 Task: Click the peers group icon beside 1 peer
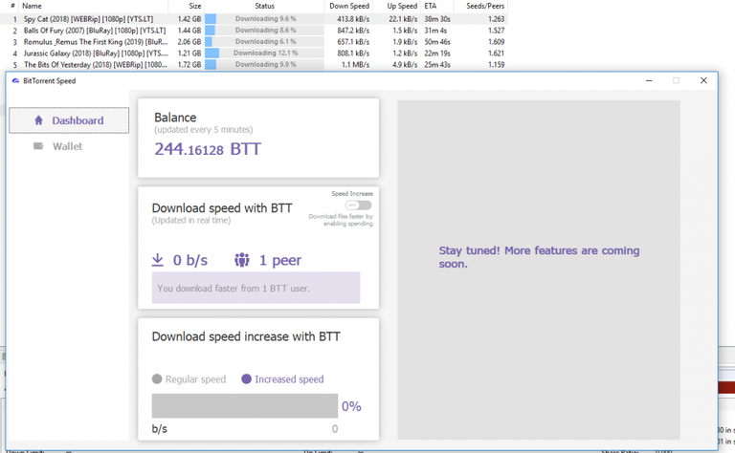point(242,260)
